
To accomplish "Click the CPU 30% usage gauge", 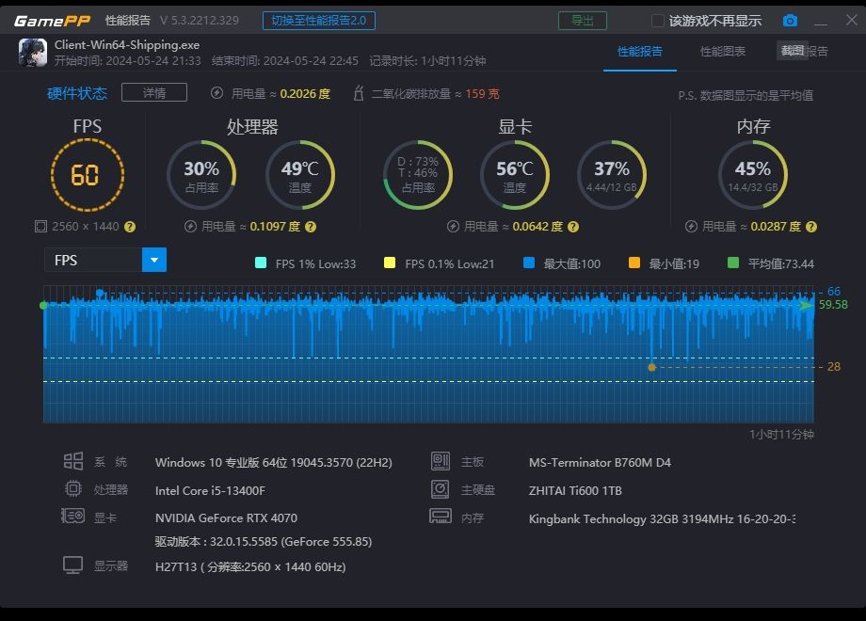I will click(201, 175).
